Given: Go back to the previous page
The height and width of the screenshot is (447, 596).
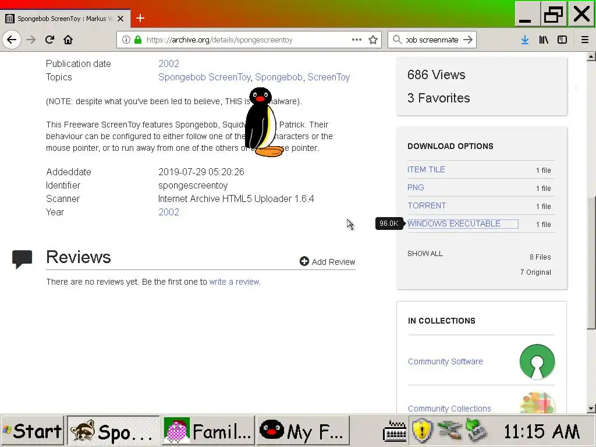Looking at the screenshot, I should [12, 40].
